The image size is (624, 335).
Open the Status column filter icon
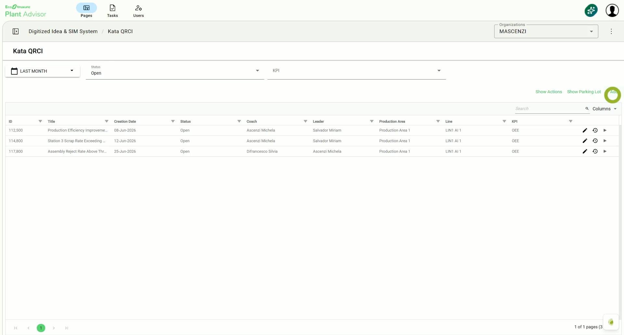pos(239,121)
